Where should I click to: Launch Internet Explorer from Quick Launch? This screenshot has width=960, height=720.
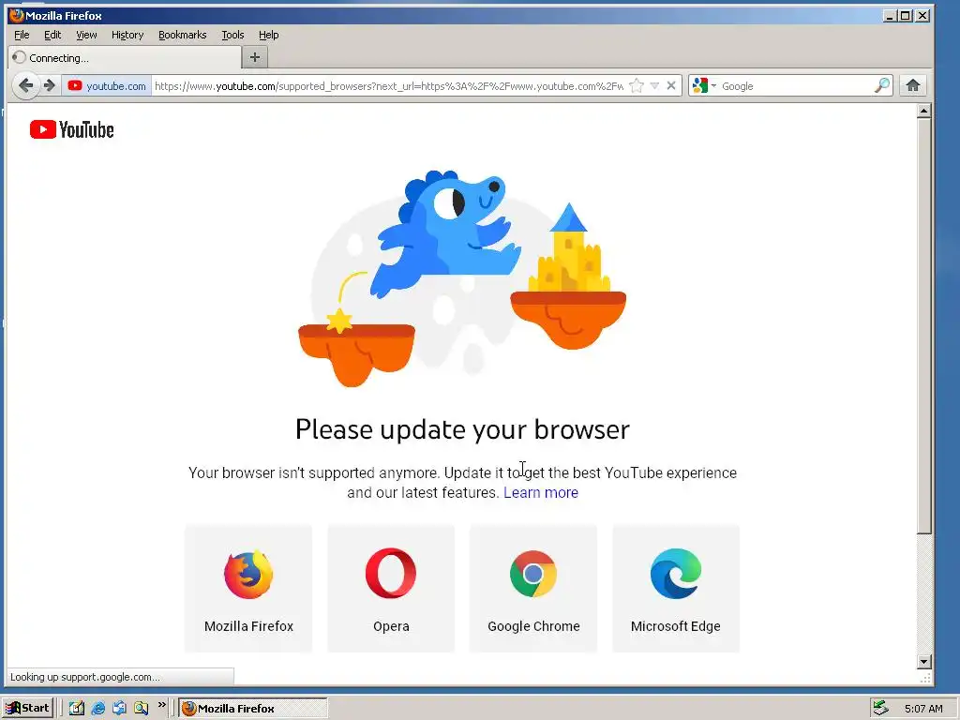click(97, 708)
